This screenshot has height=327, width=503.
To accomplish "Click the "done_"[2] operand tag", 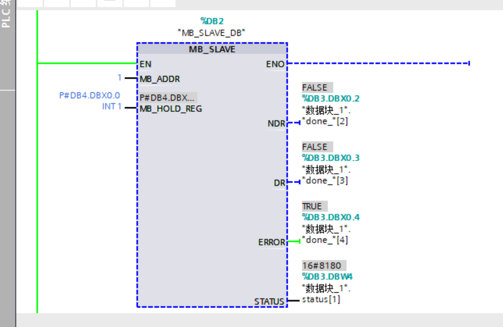I will point(325,121).
